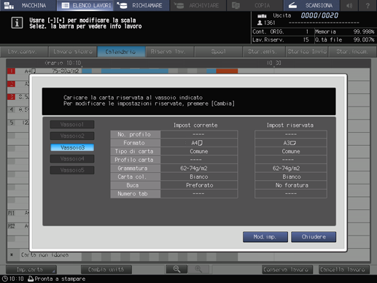377x283 pixels.
Task: Choose Vassoio2 tray button
Action: click(72, 136)
